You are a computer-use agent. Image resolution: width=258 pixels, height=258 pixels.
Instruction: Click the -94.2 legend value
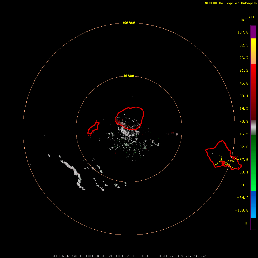tap(243, 198)
